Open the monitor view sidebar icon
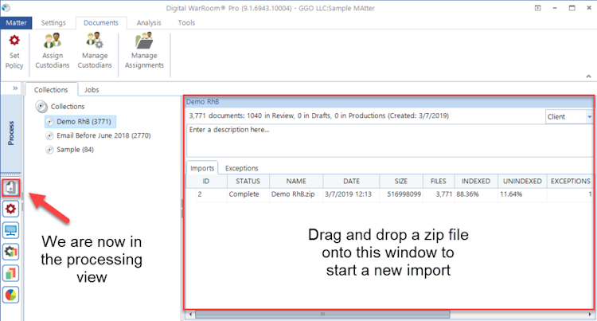 pos(10,230)
